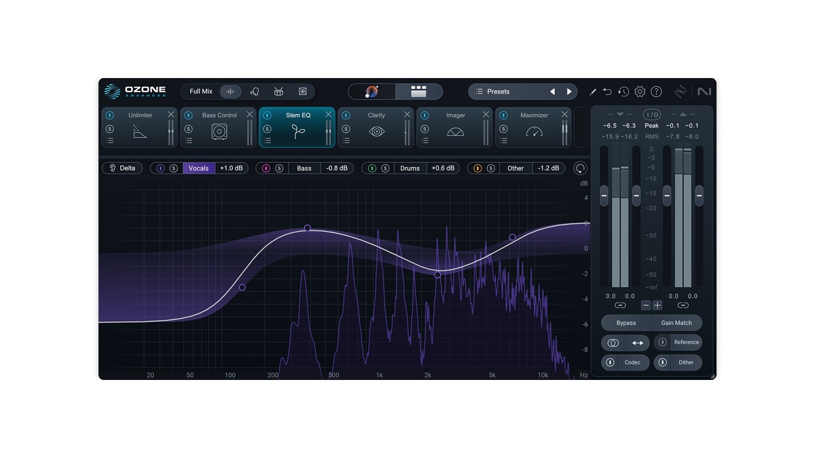Toggle Bass Control module power button
This screenshot has width=815, height=458.
(x=188, y=115)
